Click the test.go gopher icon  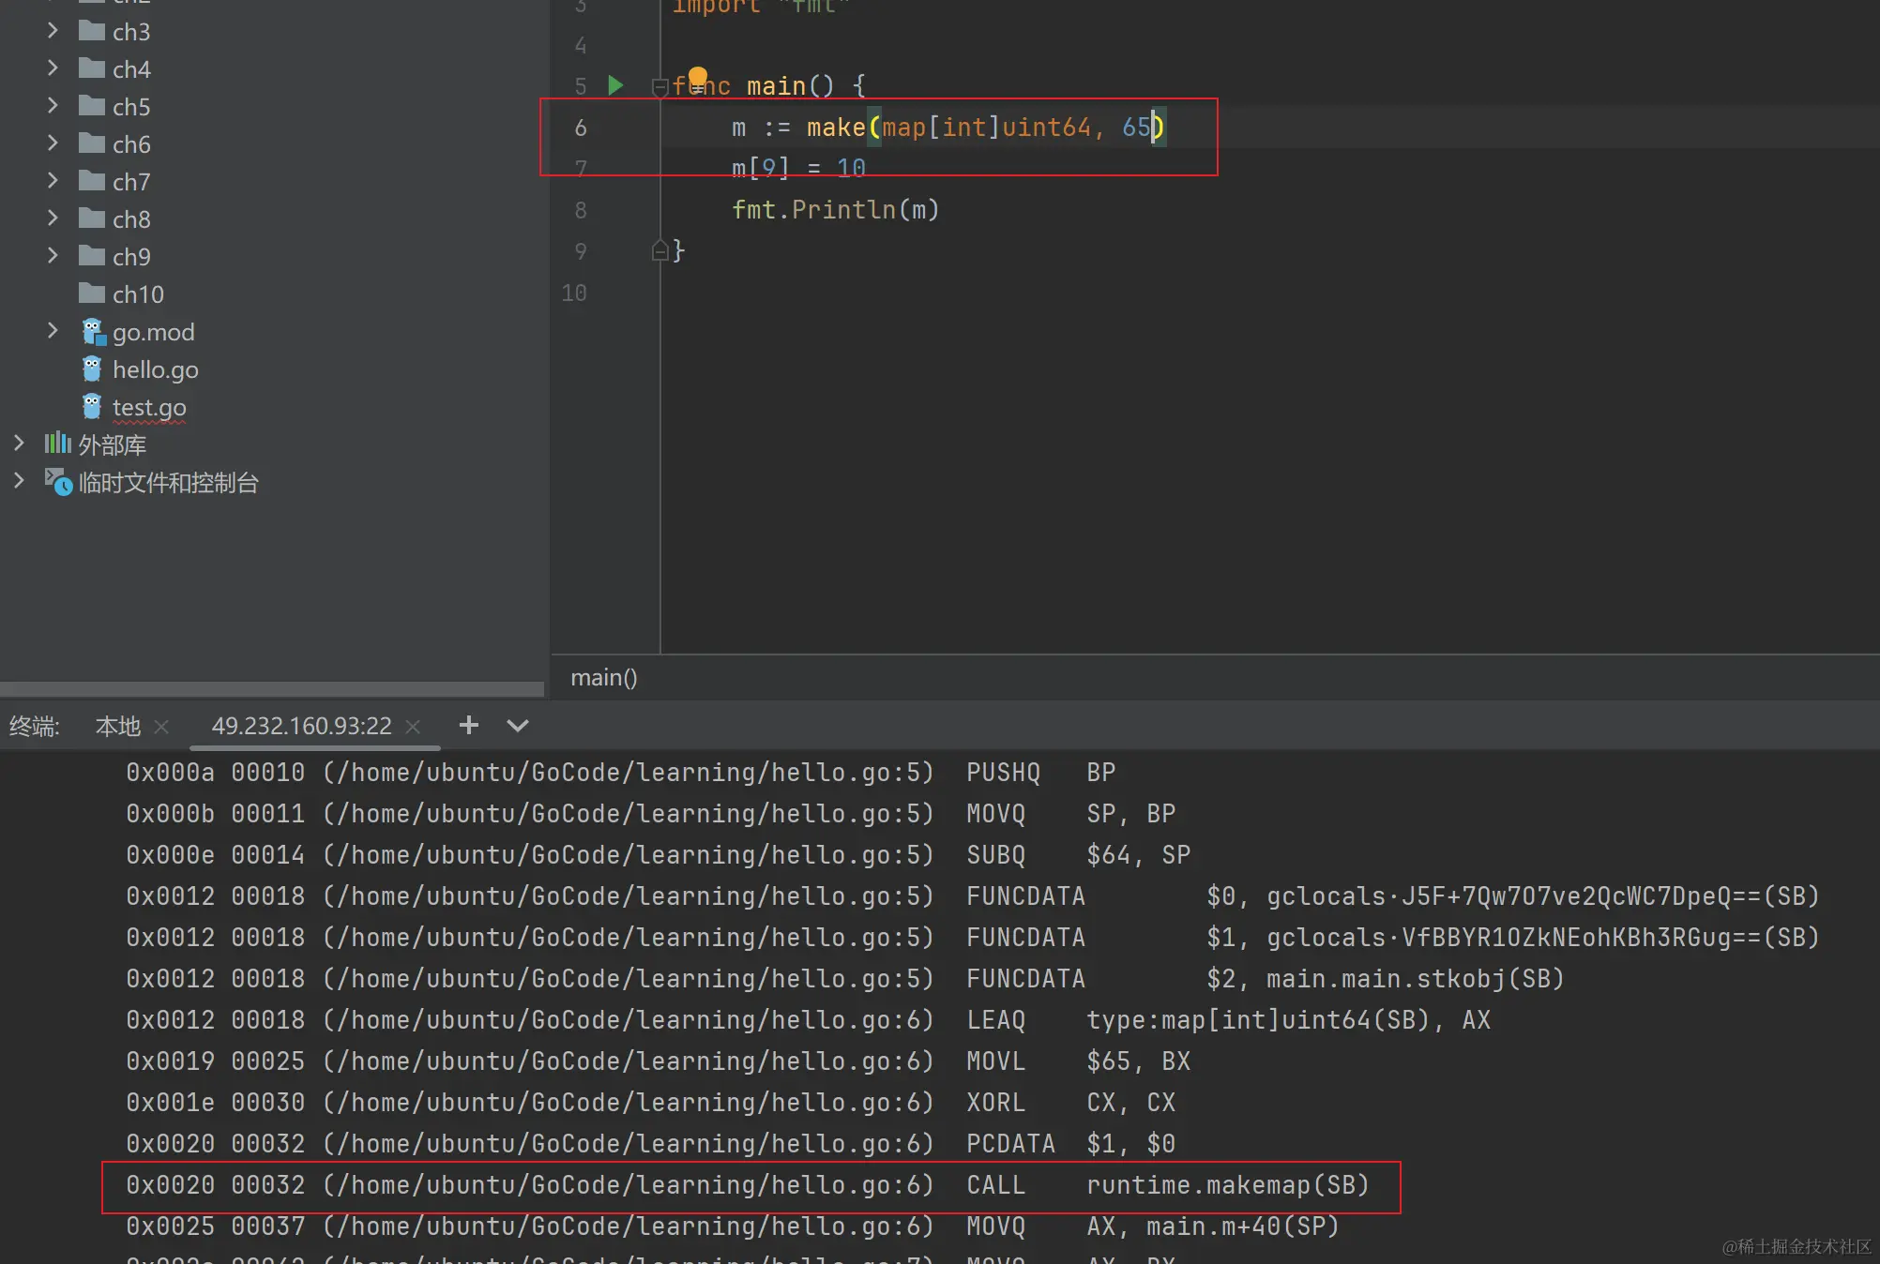(x=92, y=407)
